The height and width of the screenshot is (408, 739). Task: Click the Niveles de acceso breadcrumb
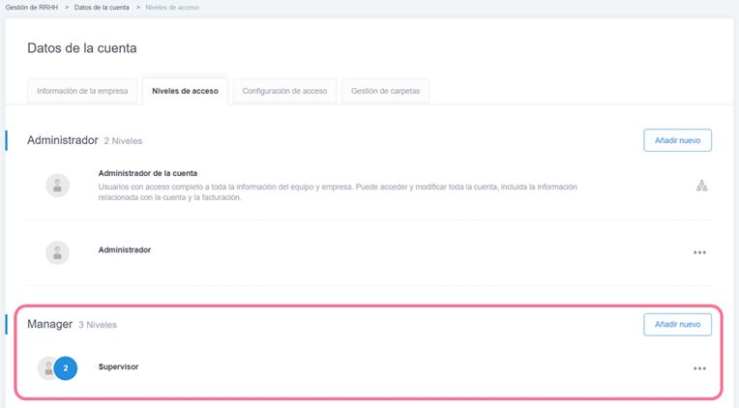tap(172, 8)
